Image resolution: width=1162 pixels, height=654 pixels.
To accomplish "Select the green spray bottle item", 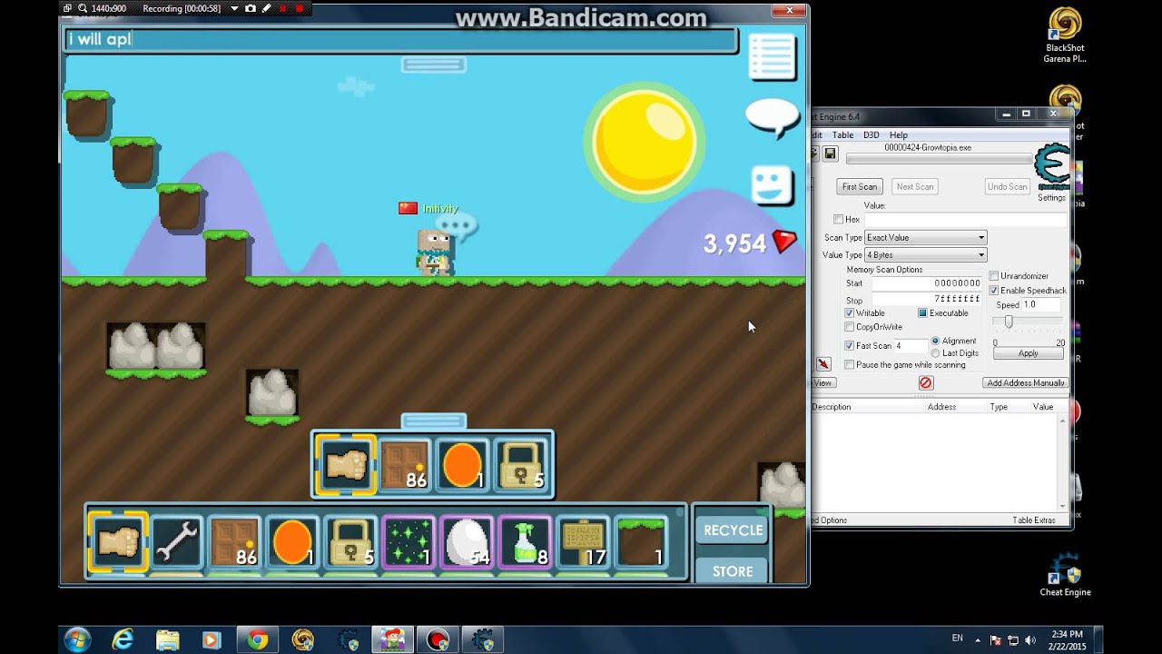I will [x=525, y=542].
